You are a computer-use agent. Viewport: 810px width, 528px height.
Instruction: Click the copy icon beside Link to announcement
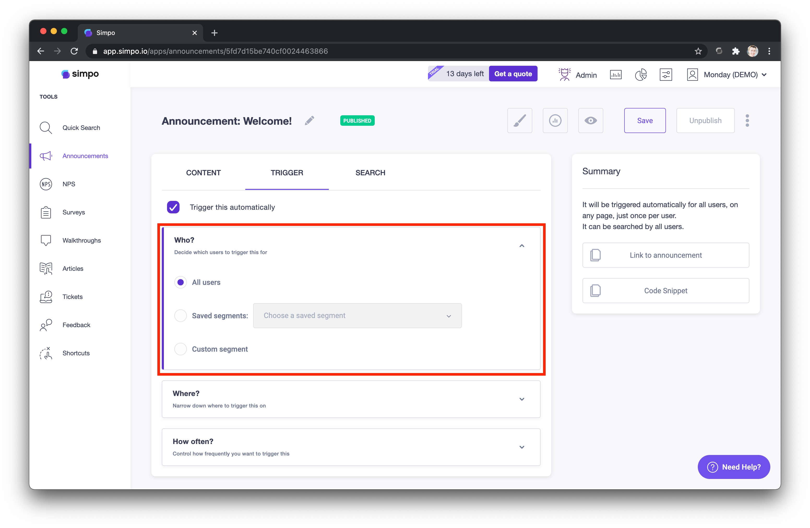[x=595, y=255]
